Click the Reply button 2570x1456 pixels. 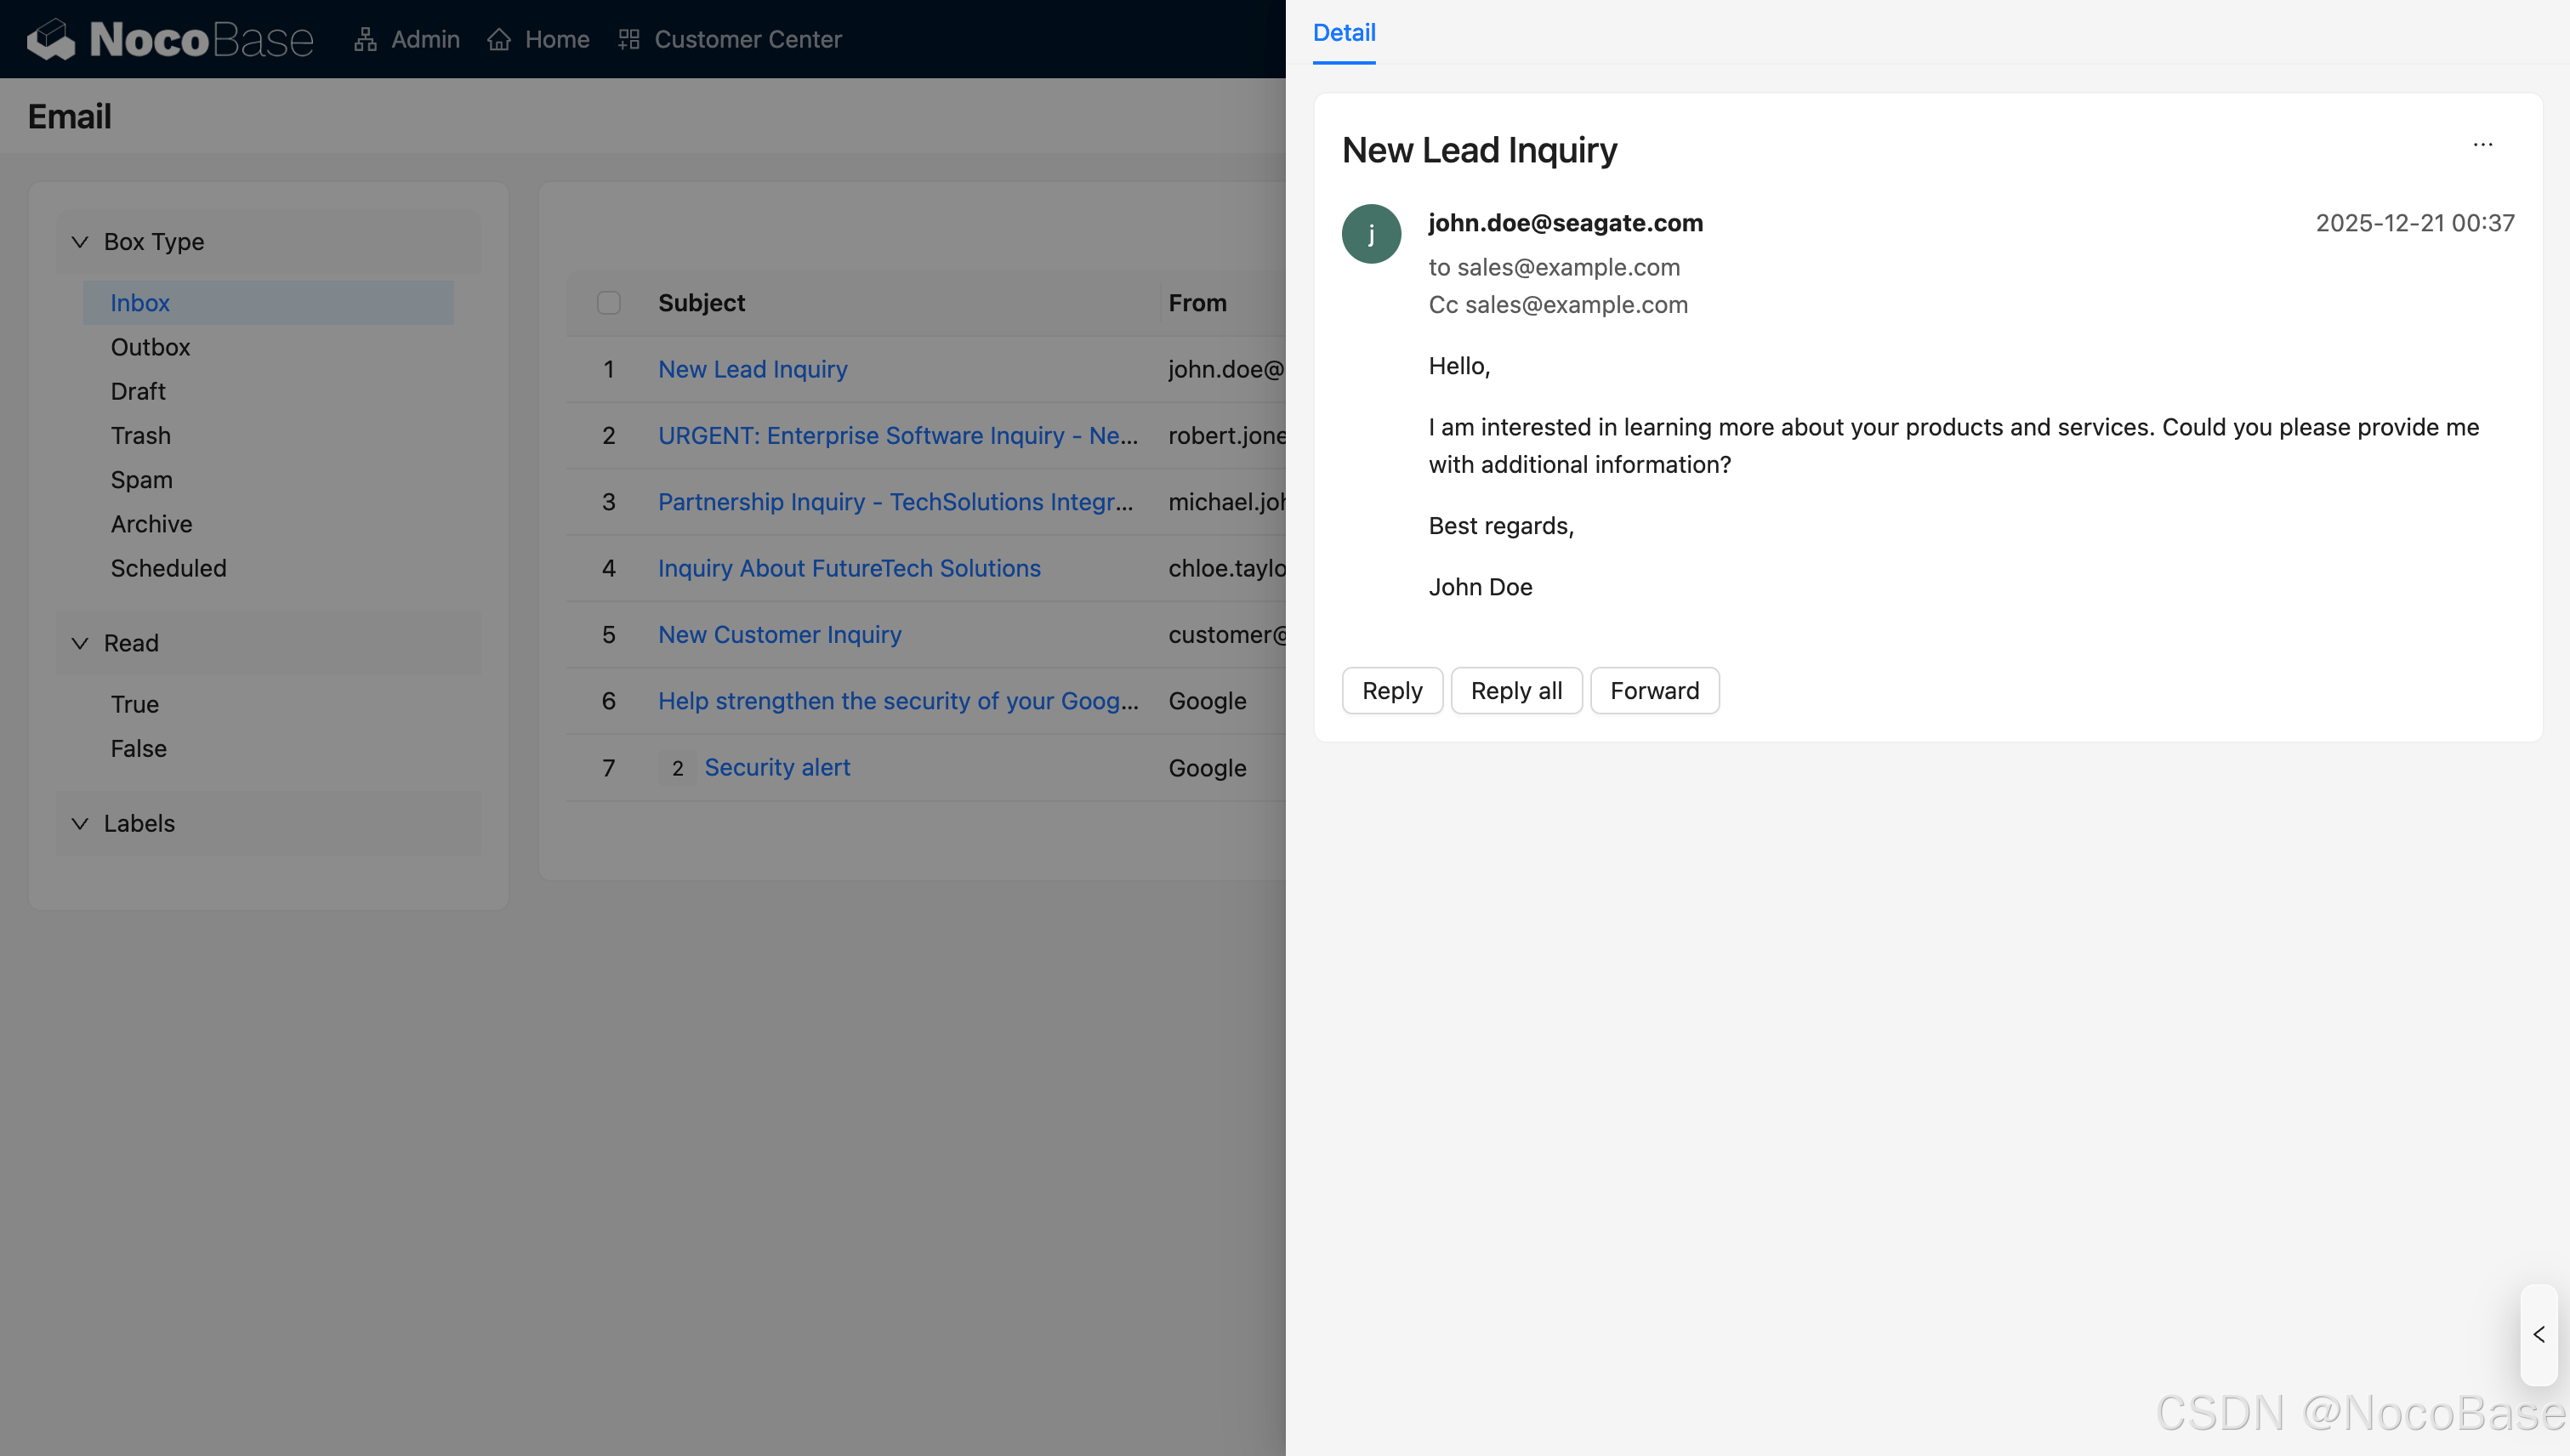click(1391, 691)
